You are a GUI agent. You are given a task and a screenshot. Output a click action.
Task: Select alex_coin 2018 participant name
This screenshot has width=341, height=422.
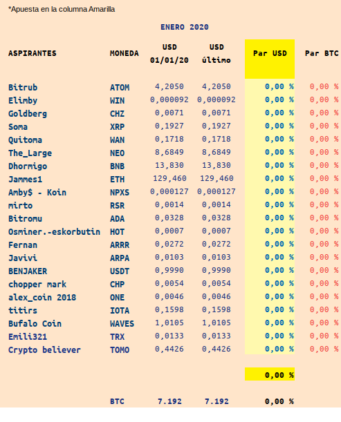click(x=42, y=298)
